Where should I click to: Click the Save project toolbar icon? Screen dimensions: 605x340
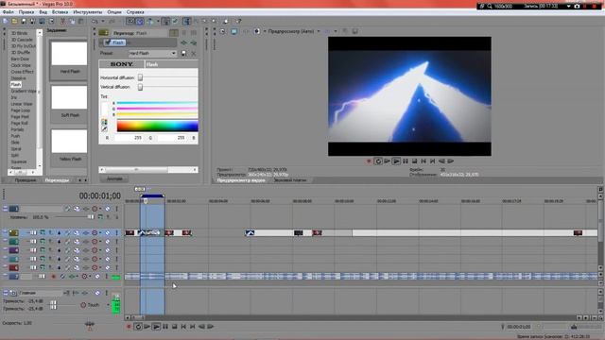pyautogui.click(x=24, y=21)
